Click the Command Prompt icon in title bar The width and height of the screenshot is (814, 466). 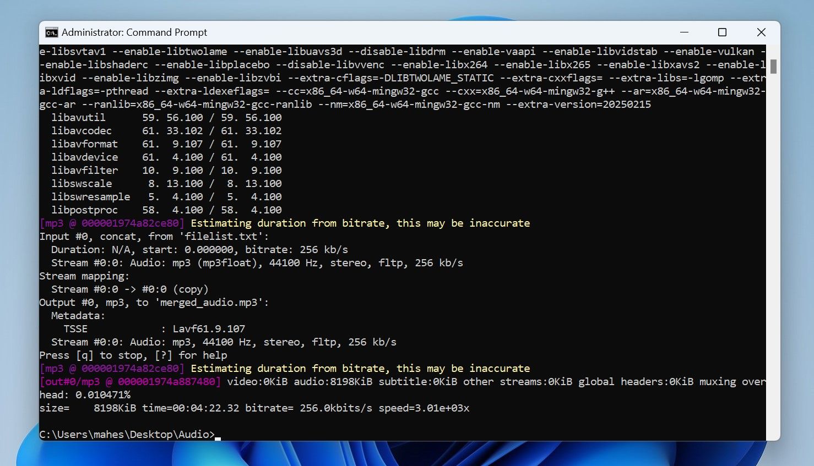(51, 32)
